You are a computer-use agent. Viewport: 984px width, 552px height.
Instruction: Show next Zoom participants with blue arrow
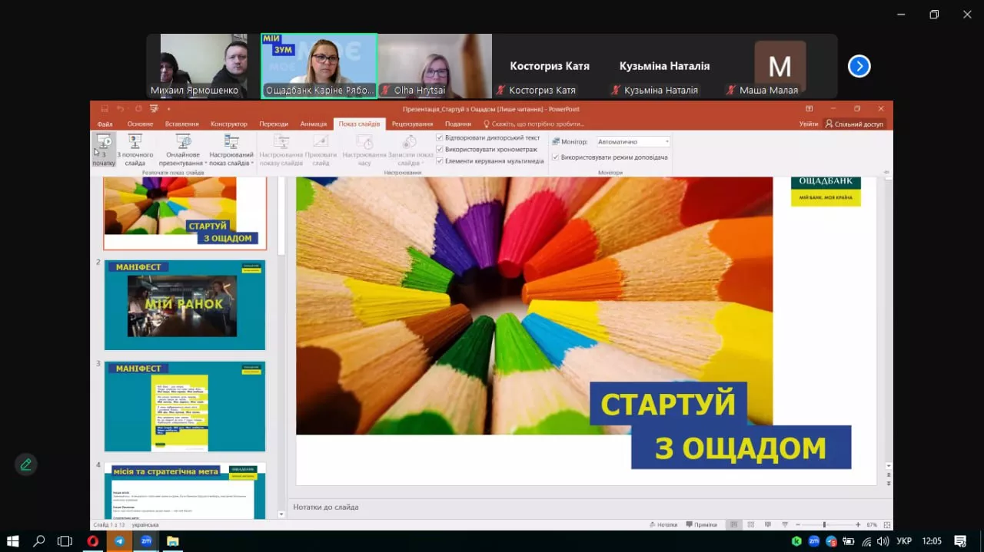(859, 67)
